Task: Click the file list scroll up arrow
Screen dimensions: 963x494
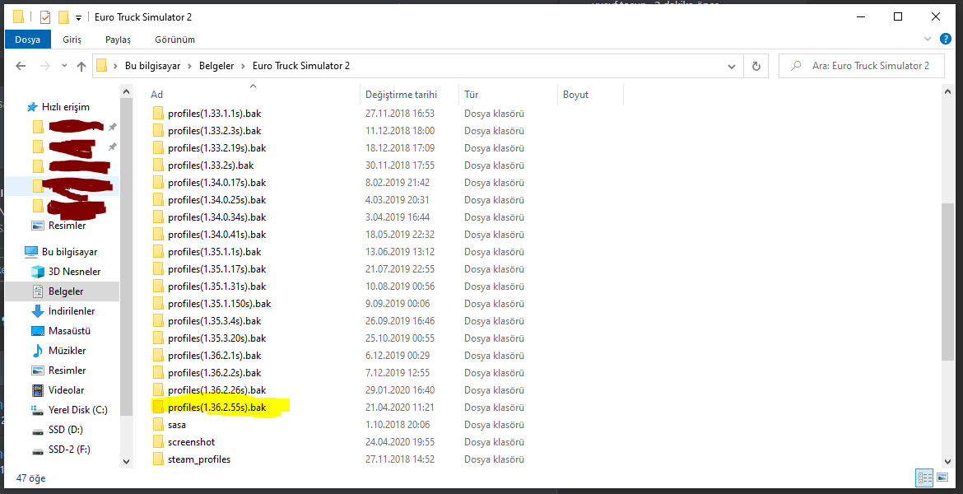Action: point(947,92)
